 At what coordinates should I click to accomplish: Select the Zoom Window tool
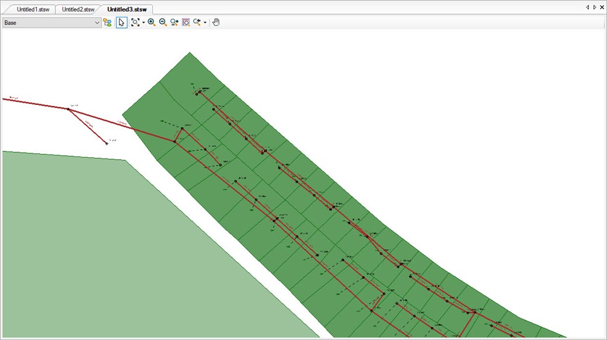[186, 22]
